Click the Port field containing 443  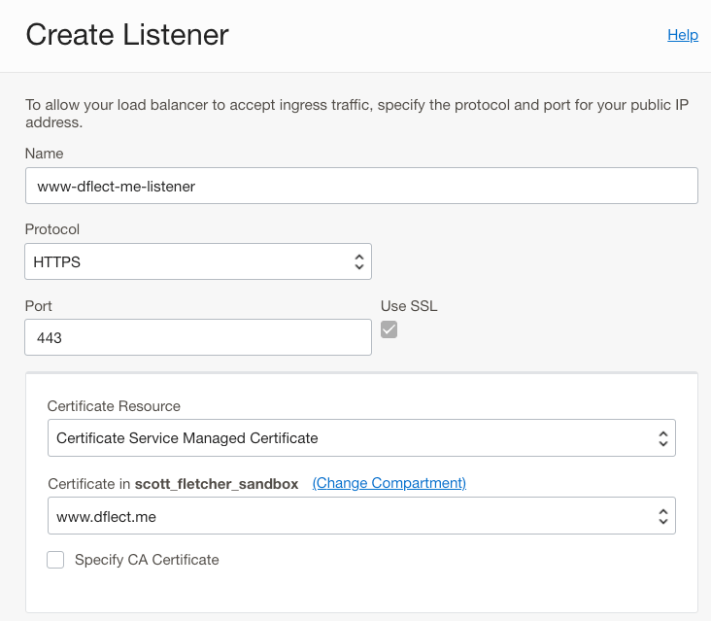coord(197,337)
